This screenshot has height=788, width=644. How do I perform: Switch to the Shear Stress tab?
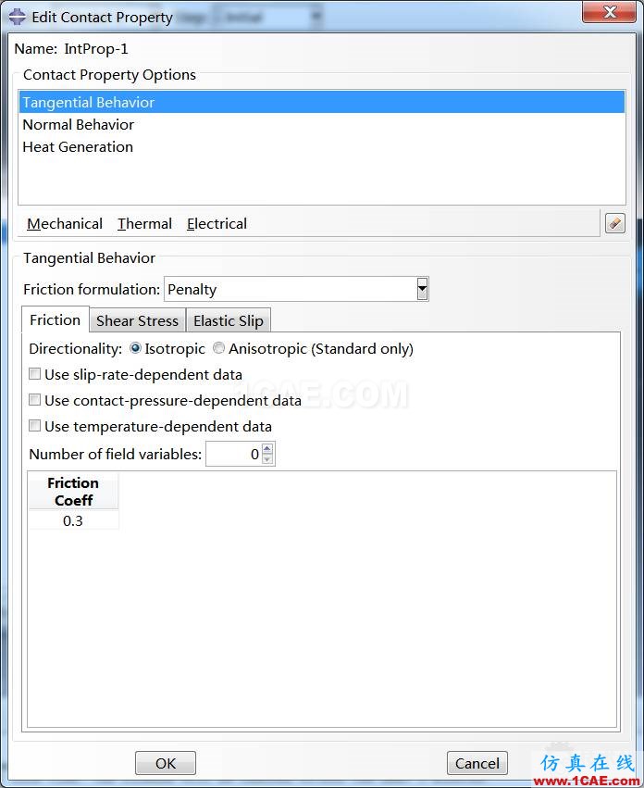(x=137, y=320)
